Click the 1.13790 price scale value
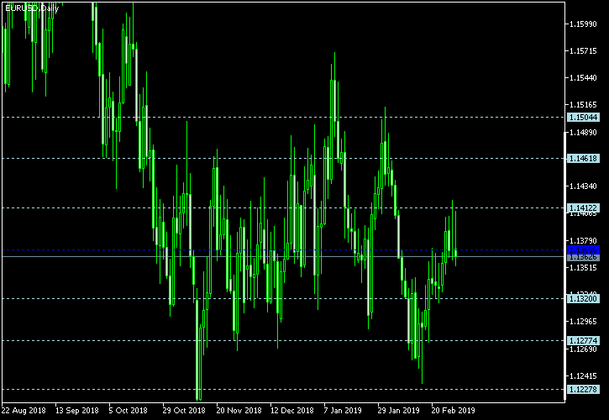 (583, 241)
